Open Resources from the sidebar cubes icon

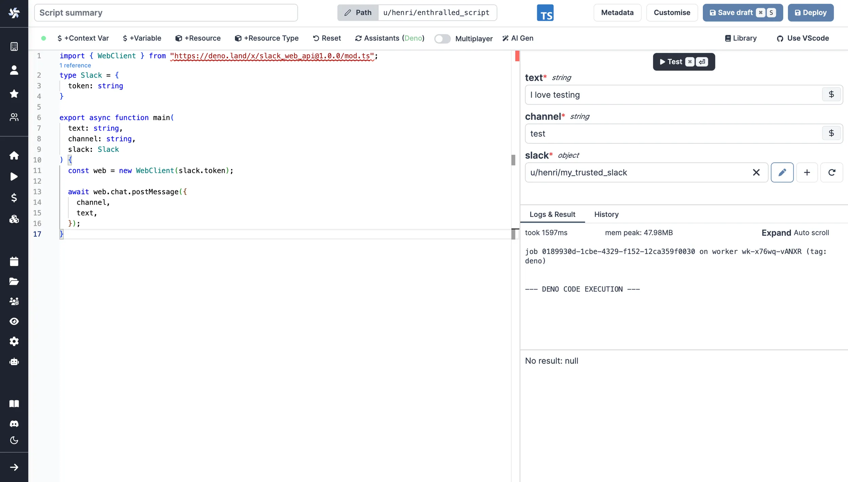pos(14,219)
